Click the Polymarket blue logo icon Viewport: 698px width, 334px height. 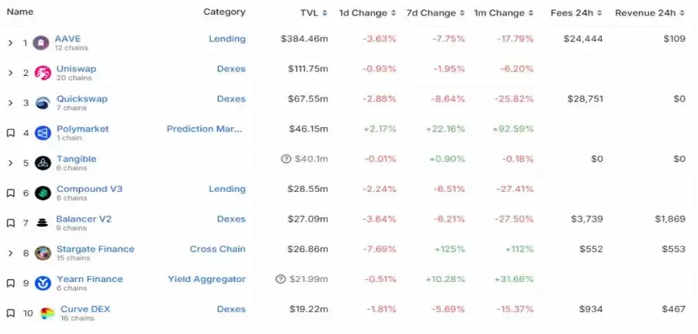[x=43, y=133]
